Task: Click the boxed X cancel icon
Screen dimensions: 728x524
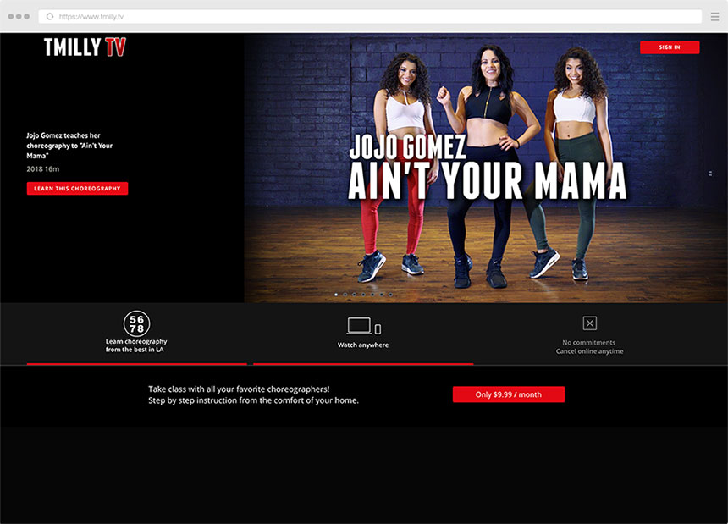Action: 590,323
